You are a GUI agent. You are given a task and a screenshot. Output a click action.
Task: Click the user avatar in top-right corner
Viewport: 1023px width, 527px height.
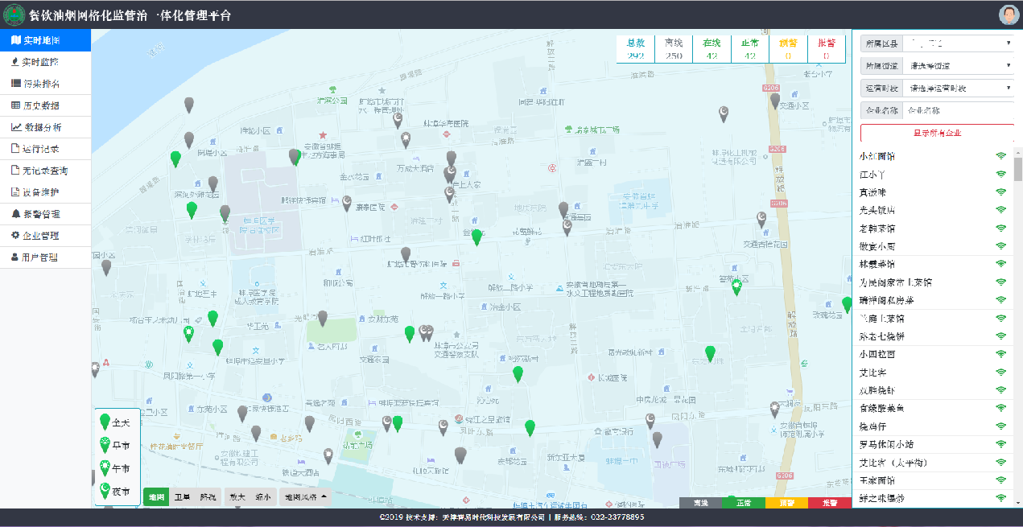[1009, 14]
